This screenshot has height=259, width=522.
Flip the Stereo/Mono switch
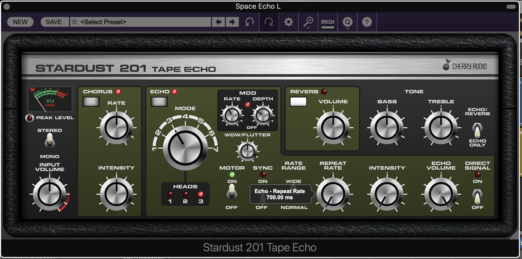click(50, 141)
